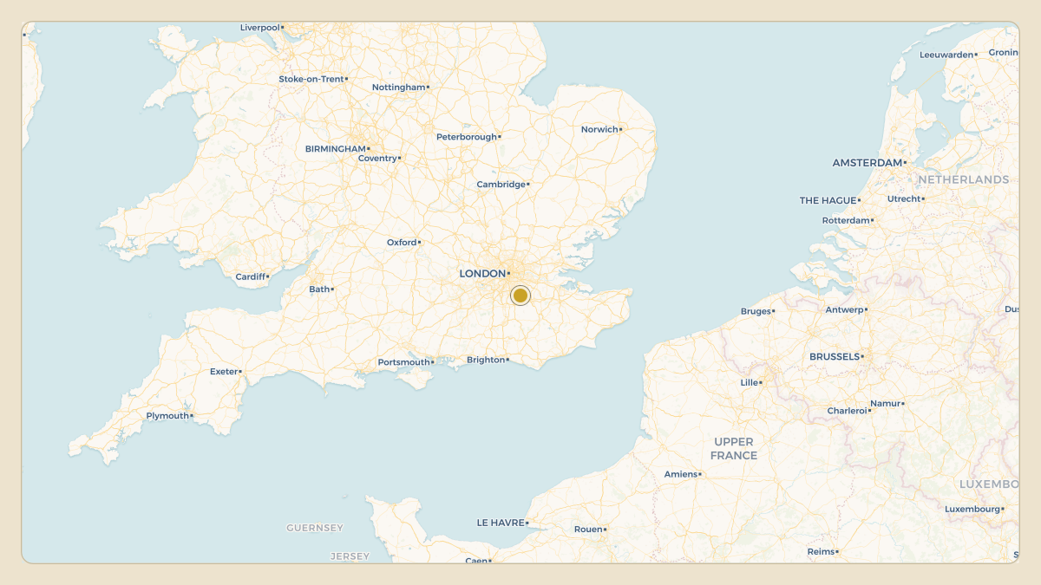Select the LONDON city label
Screen dimensions: 1041x585
482,274
